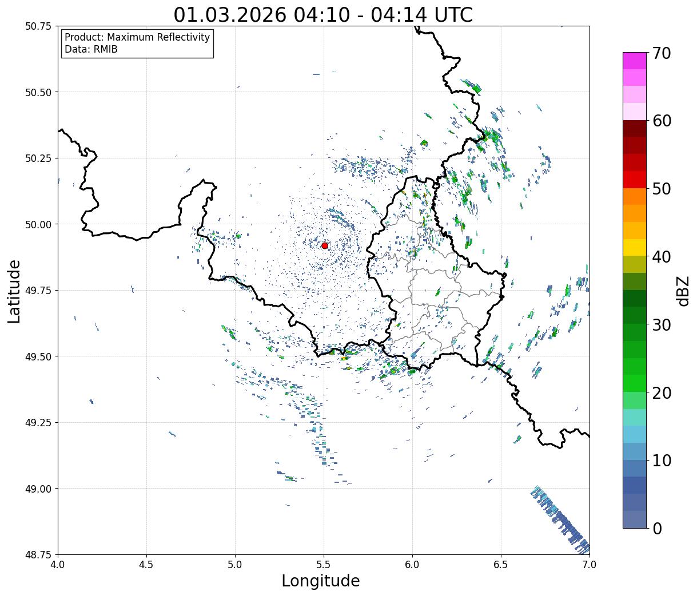Click the colorbar tick label 70
The height and width of the screenshot is (595, 697).
[662, 53]
